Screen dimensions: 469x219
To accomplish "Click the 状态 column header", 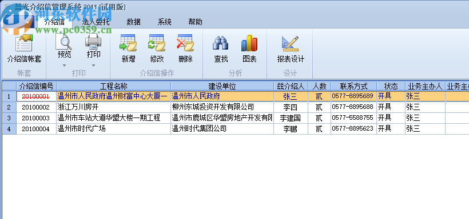I will click(x=391, y=86).
